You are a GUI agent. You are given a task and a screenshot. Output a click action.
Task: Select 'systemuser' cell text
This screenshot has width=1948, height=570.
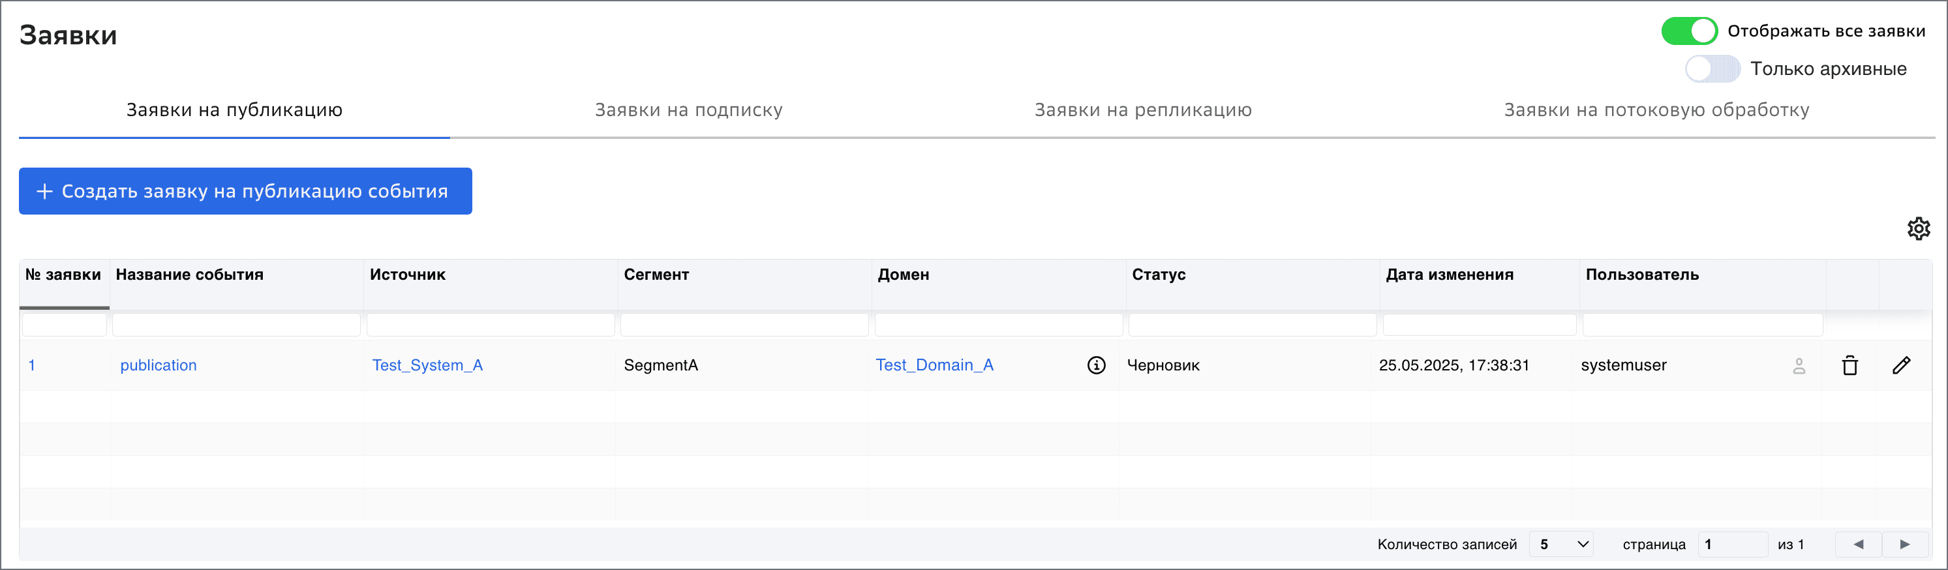[x=1624, y=365]
